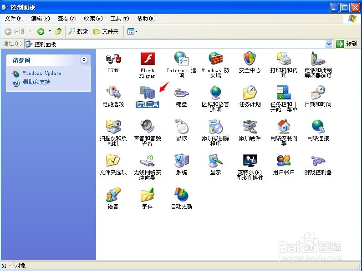Open 键盘 icon
This screenshot has width=362, height=271.
(181, 93)
